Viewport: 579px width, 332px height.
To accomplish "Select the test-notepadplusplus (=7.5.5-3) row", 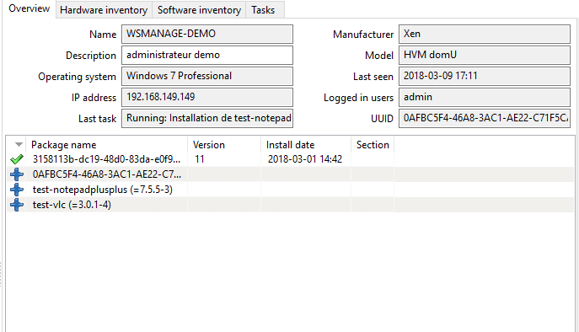I will (x=290, y=190).
